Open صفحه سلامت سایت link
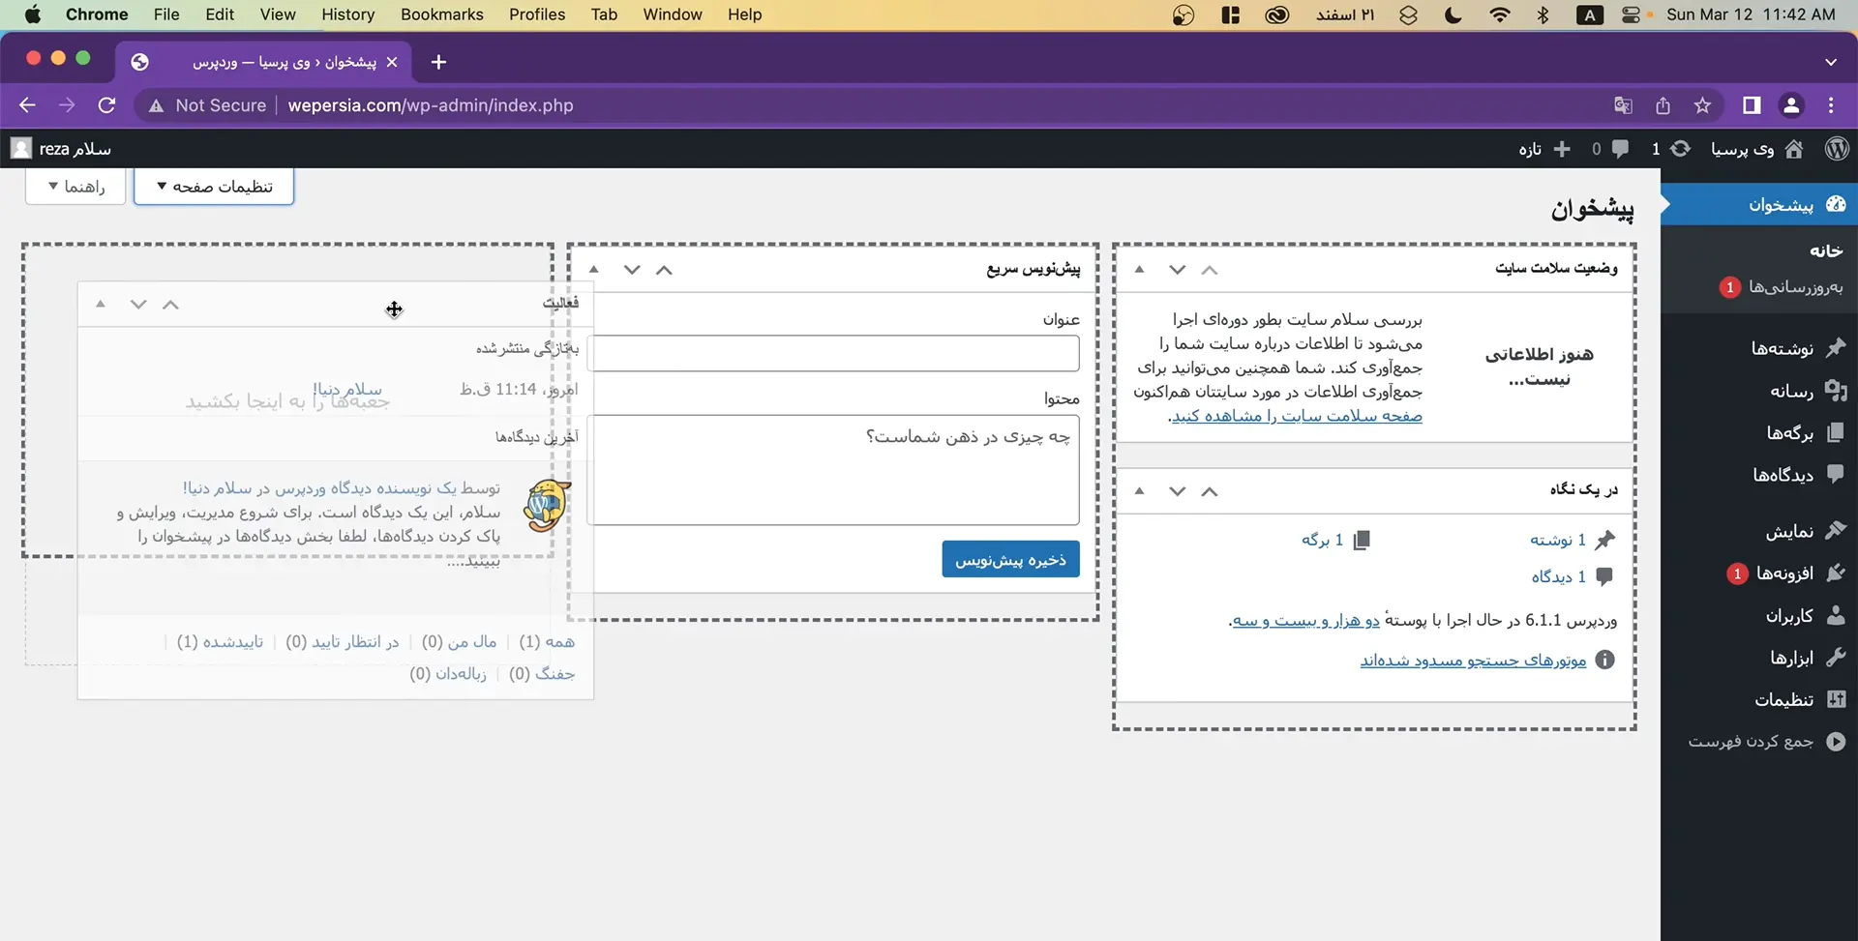 click(1297, 416)
